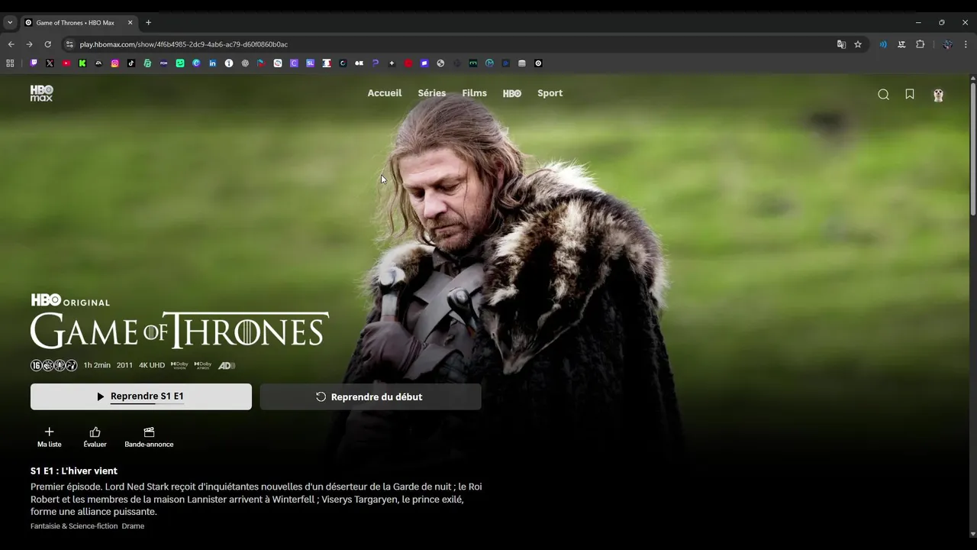Image resolution: width=977 pixels, height=550 pixels.
Task: Open the YouTube bookmark
Action: click(66, 63)
